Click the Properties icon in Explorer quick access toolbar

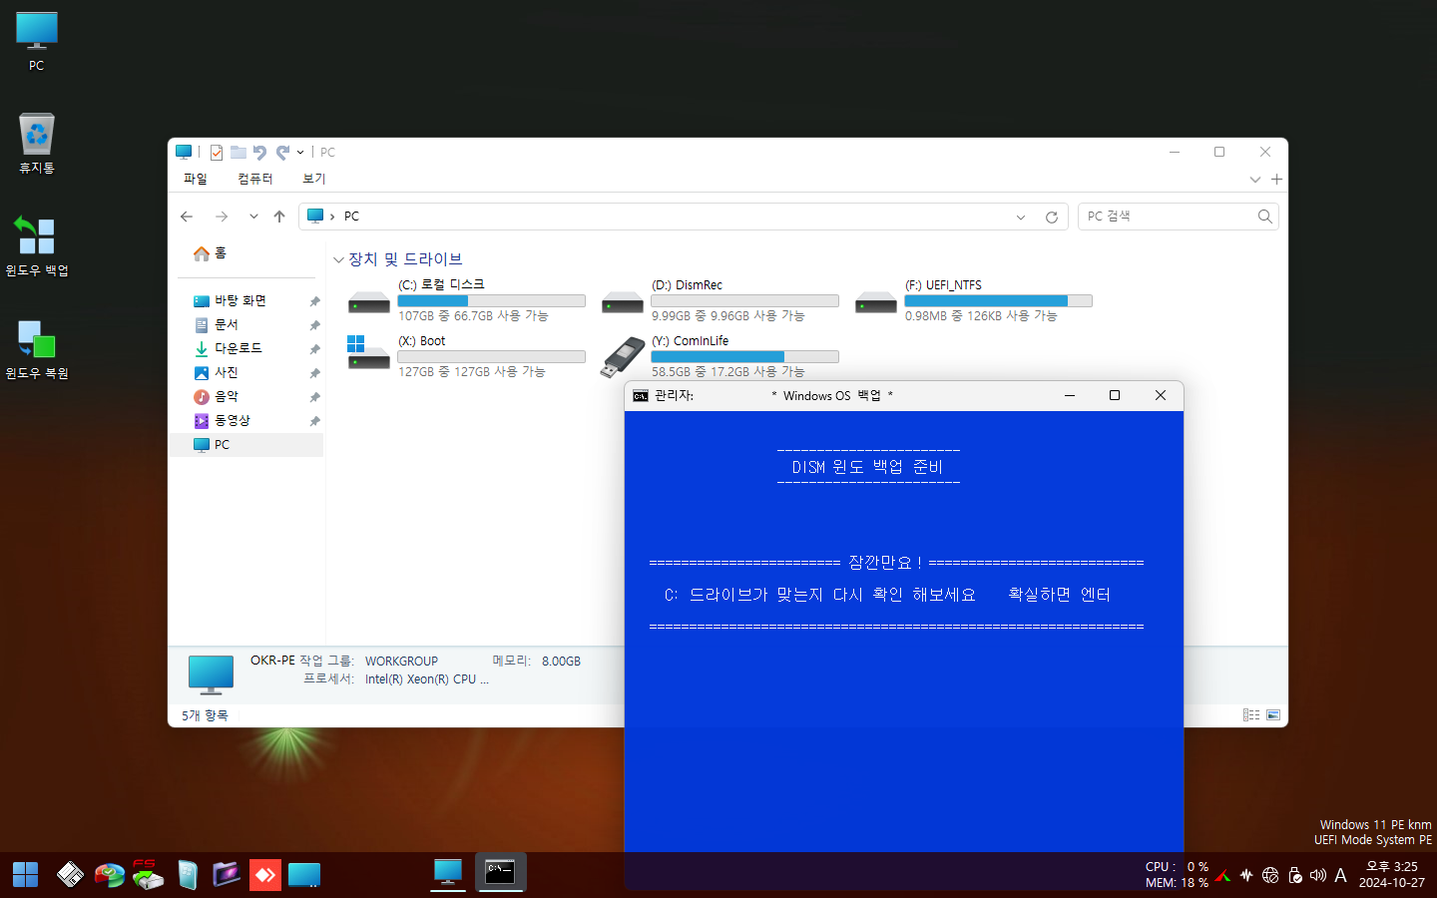click(217, 153)
